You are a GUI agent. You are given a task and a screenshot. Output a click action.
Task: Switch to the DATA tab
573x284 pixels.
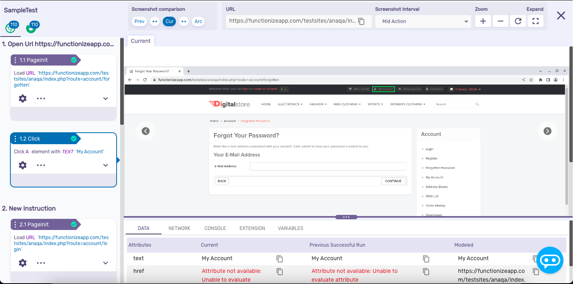point(144,228)
